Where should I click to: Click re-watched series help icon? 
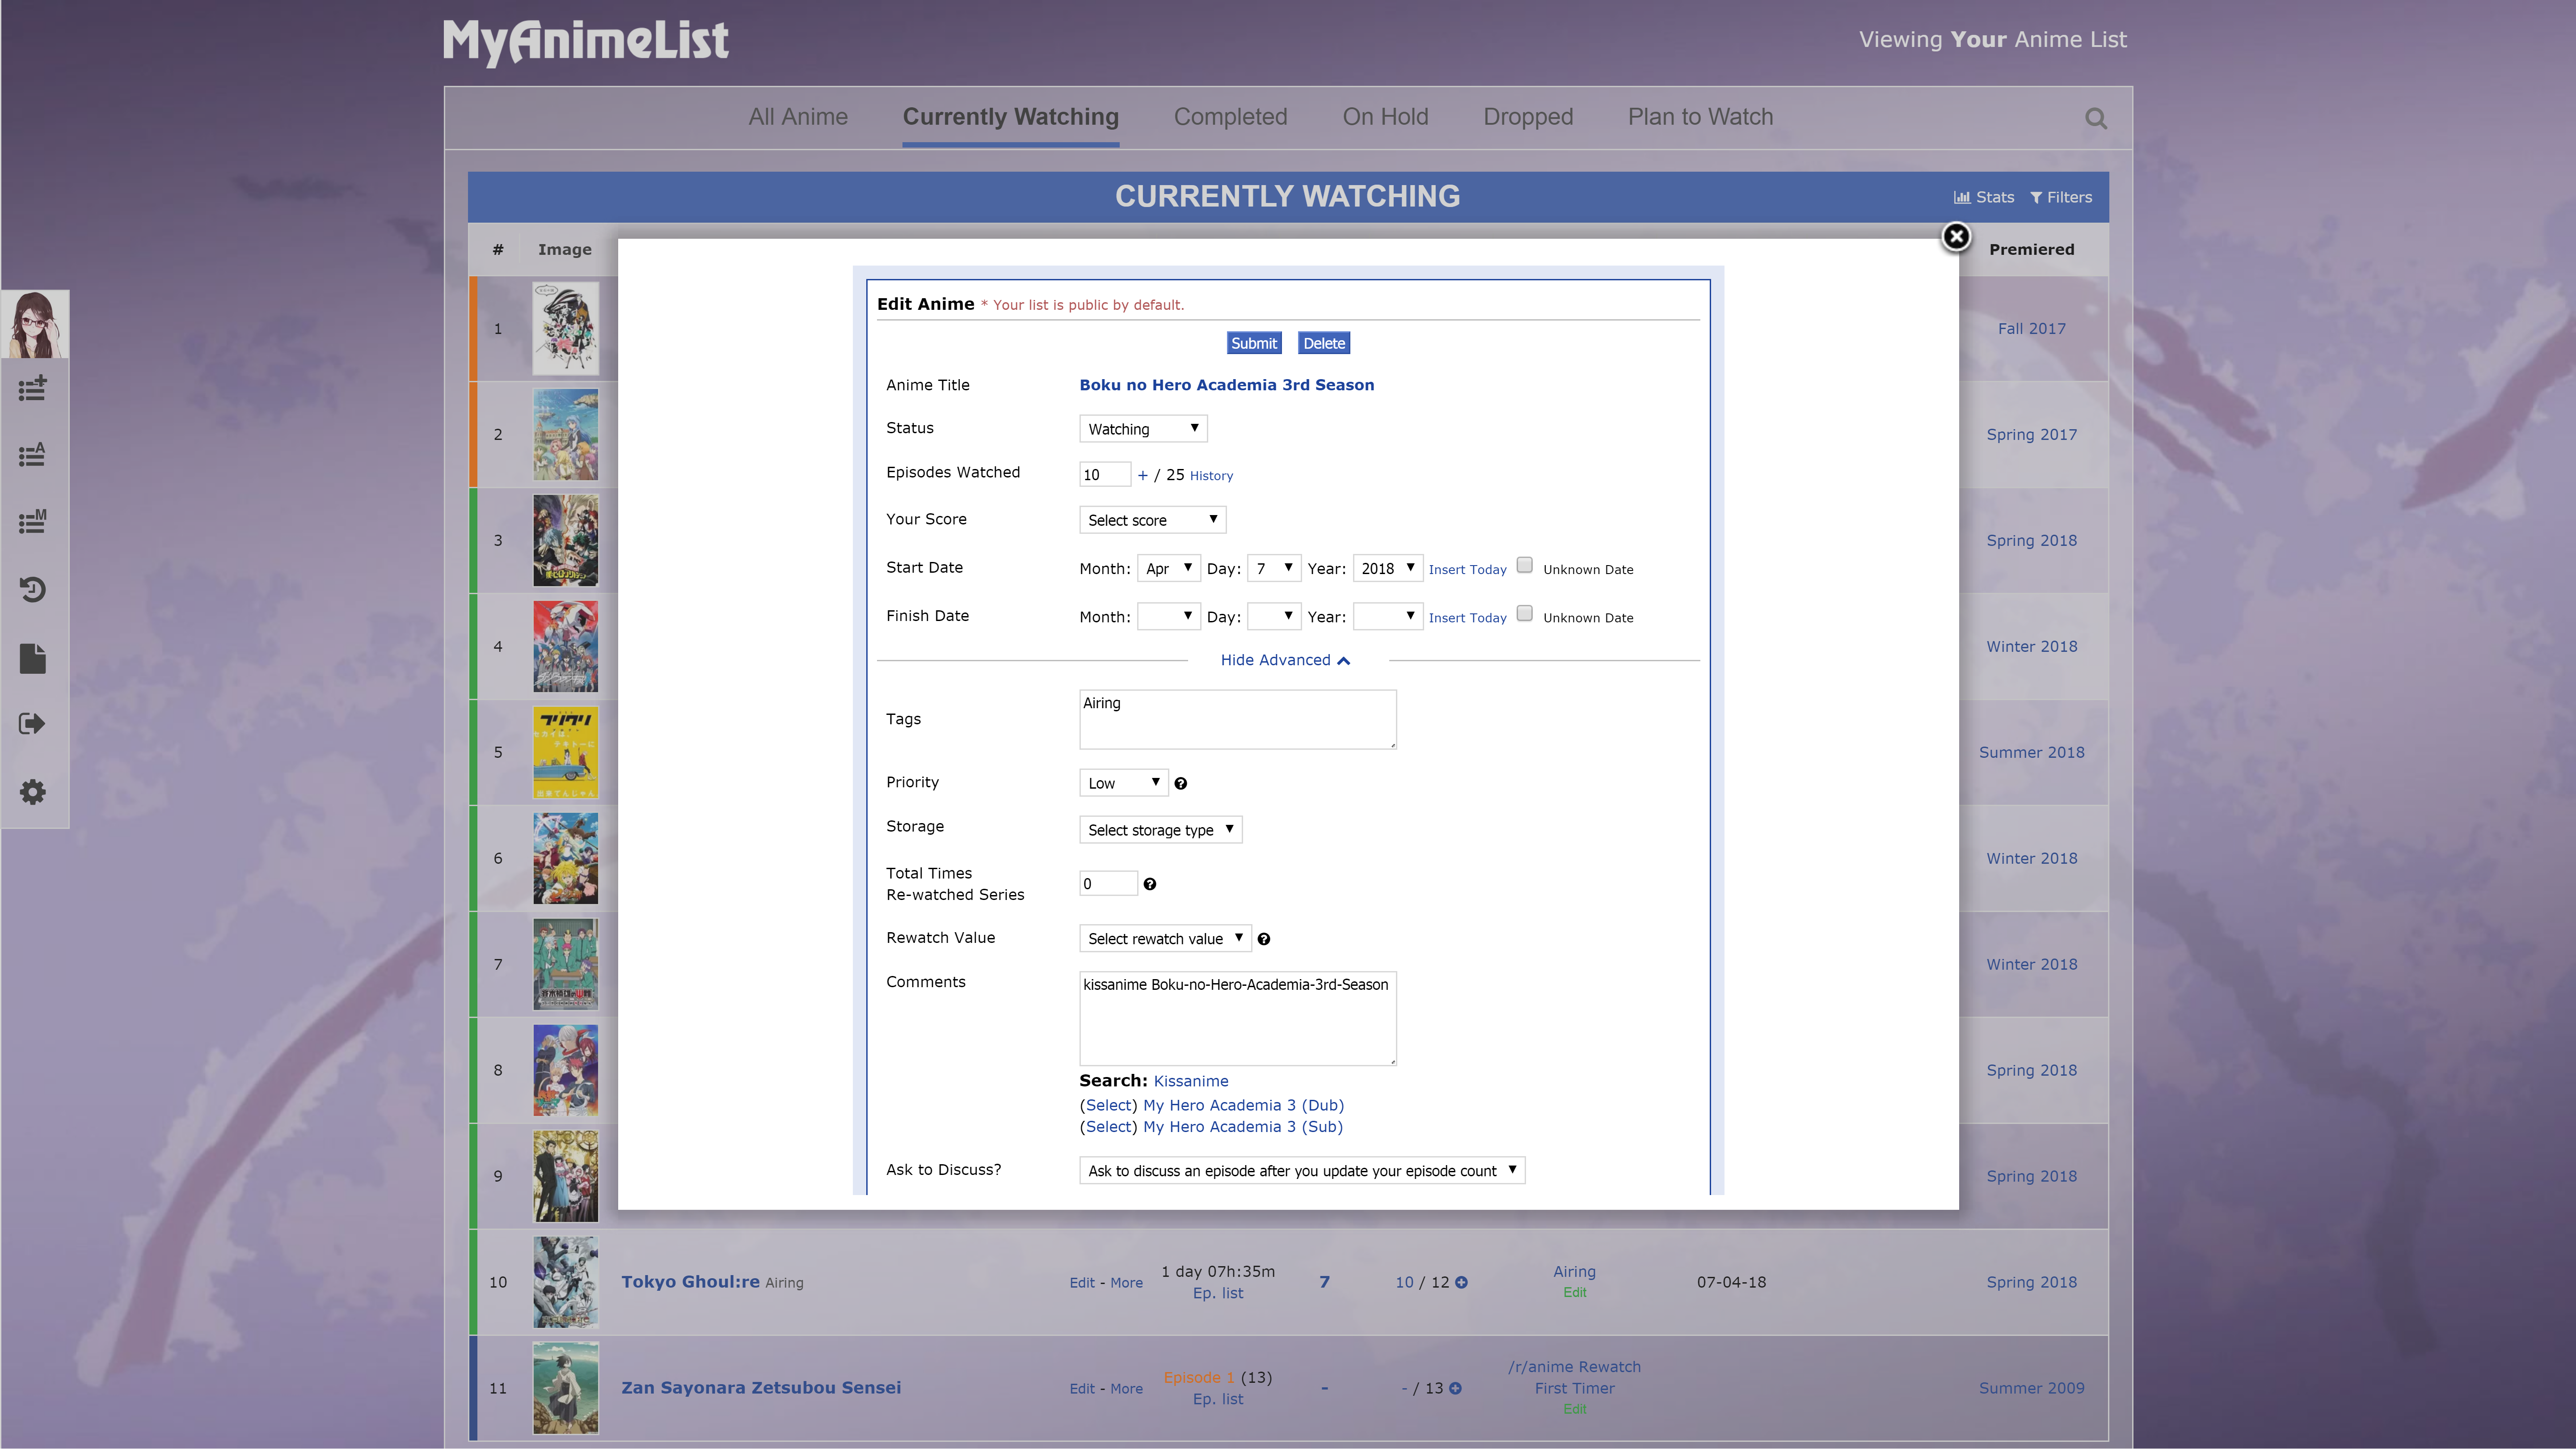tap(1150, 884)
